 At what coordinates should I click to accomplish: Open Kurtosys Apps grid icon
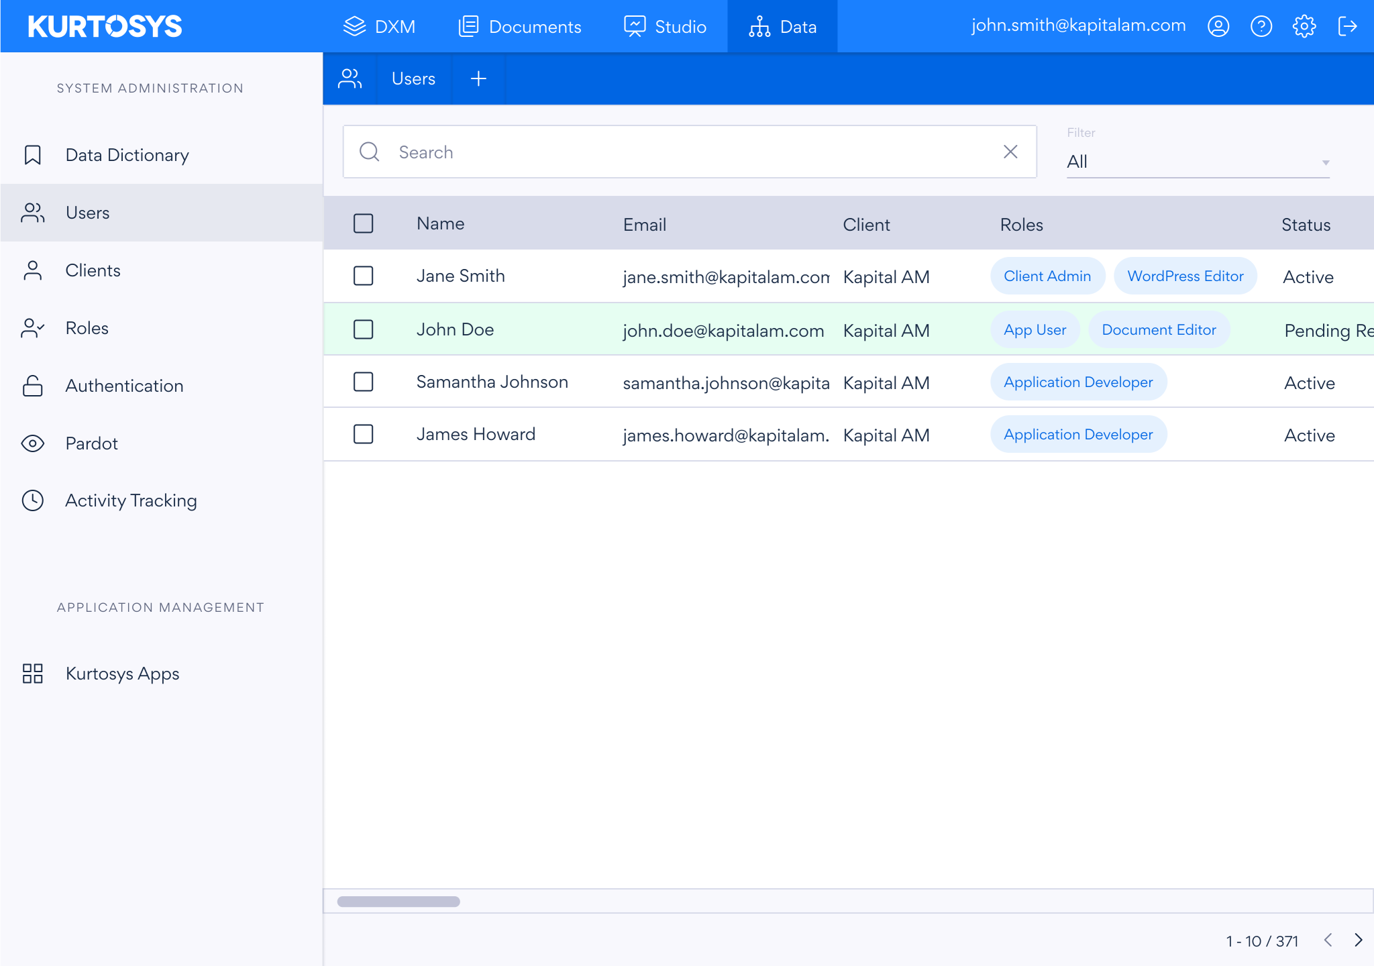[x=33, y=674]
